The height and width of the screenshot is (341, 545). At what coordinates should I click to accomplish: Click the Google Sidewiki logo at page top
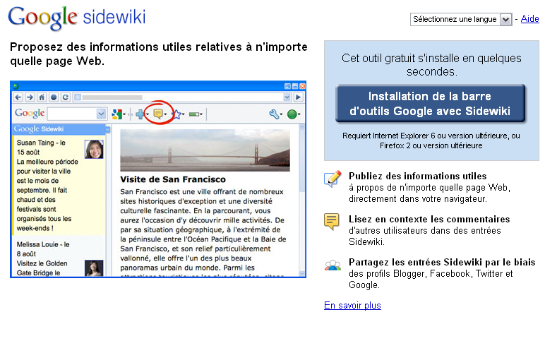(77, 18)
